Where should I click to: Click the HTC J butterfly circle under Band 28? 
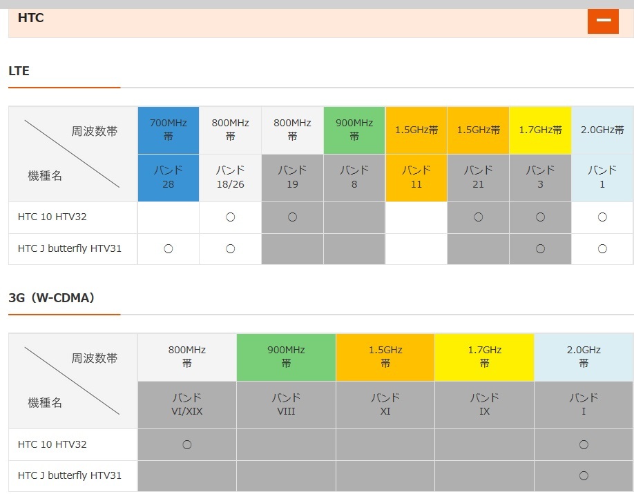[x=168, y=249]
